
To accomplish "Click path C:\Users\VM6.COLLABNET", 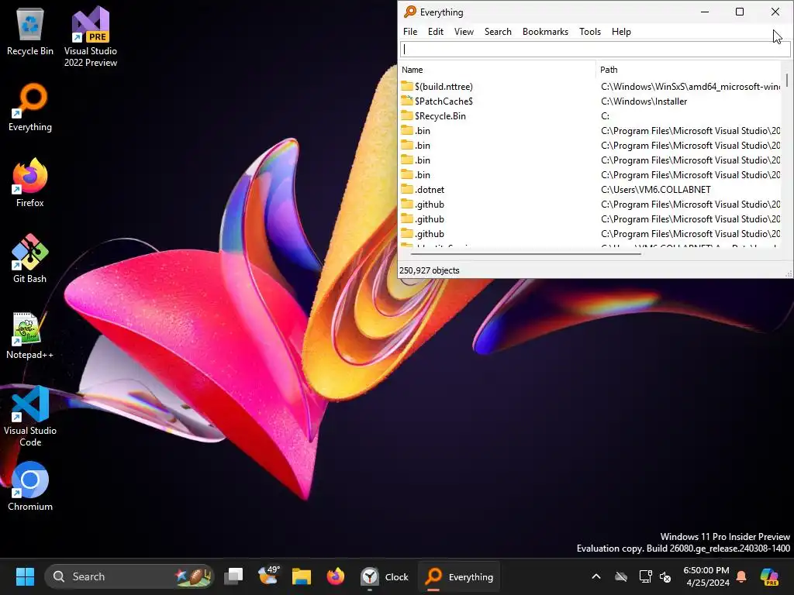I will point(656,190).
